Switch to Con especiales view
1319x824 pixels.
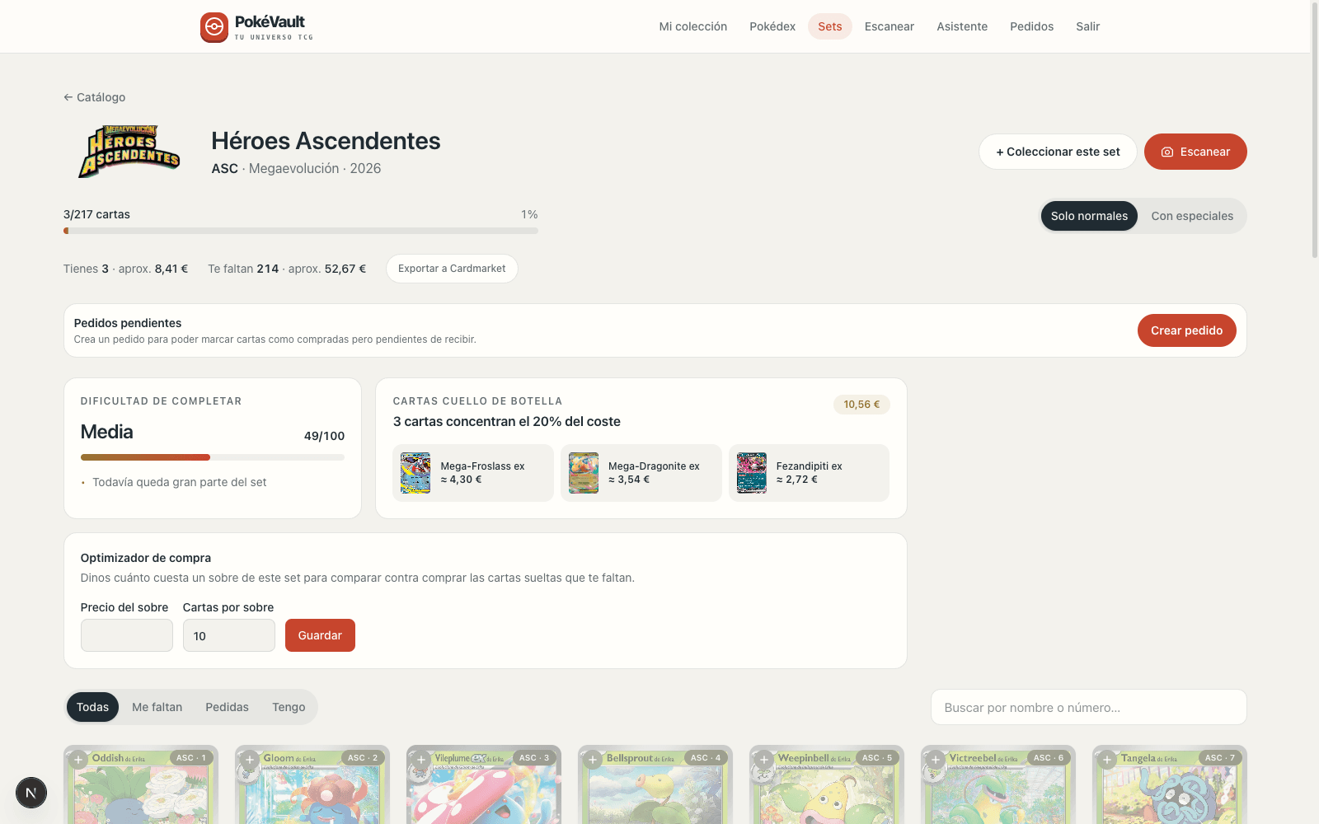point(1192,216)
